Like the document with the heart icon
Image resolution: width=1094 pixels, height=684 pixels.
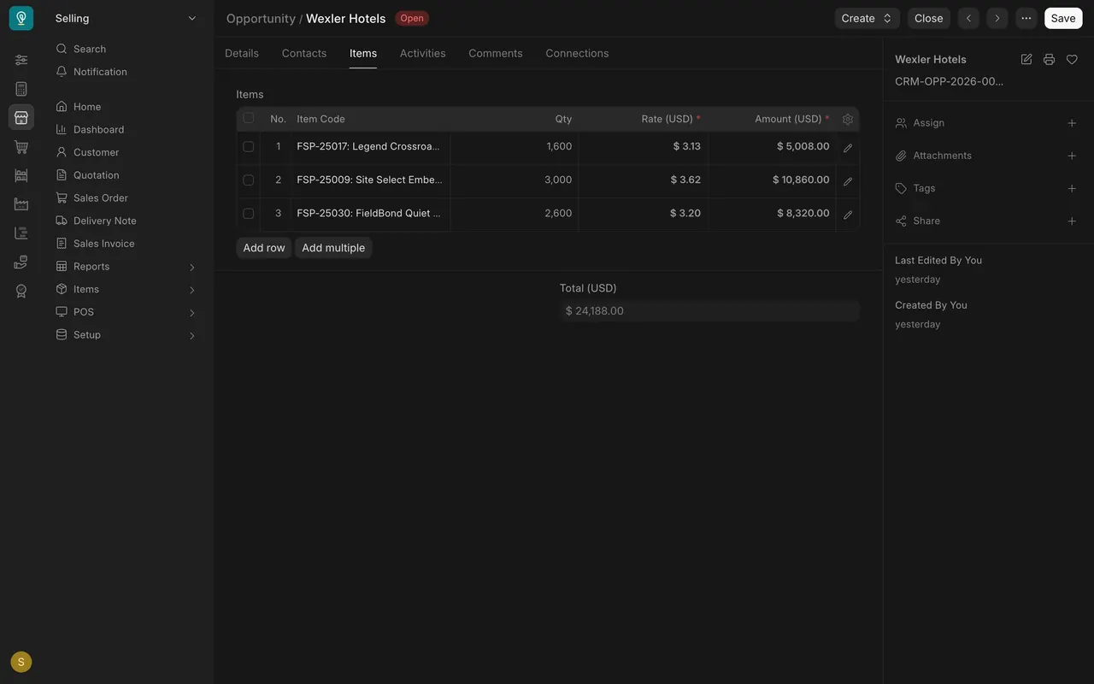click(x=1072, y=59)
